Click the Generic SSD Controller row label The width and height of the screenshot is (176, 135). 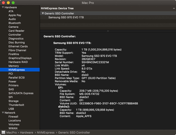[59, 13]
